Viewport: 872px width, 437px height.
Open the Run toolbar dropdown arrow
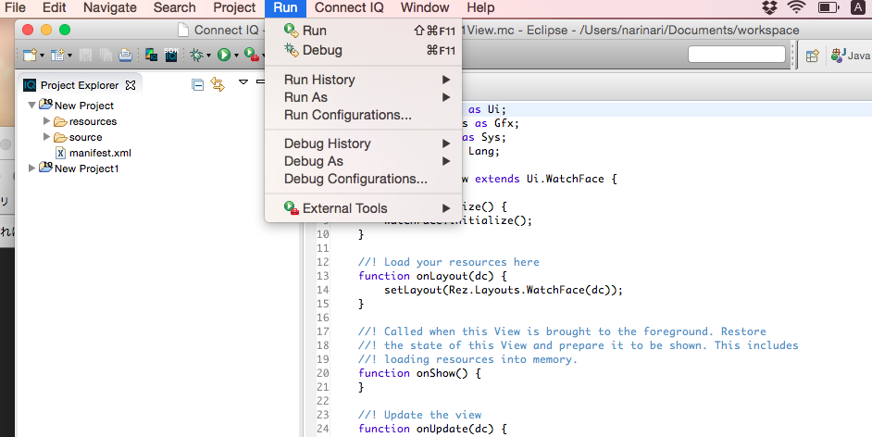pyautogui.click(x=236, y=55)
